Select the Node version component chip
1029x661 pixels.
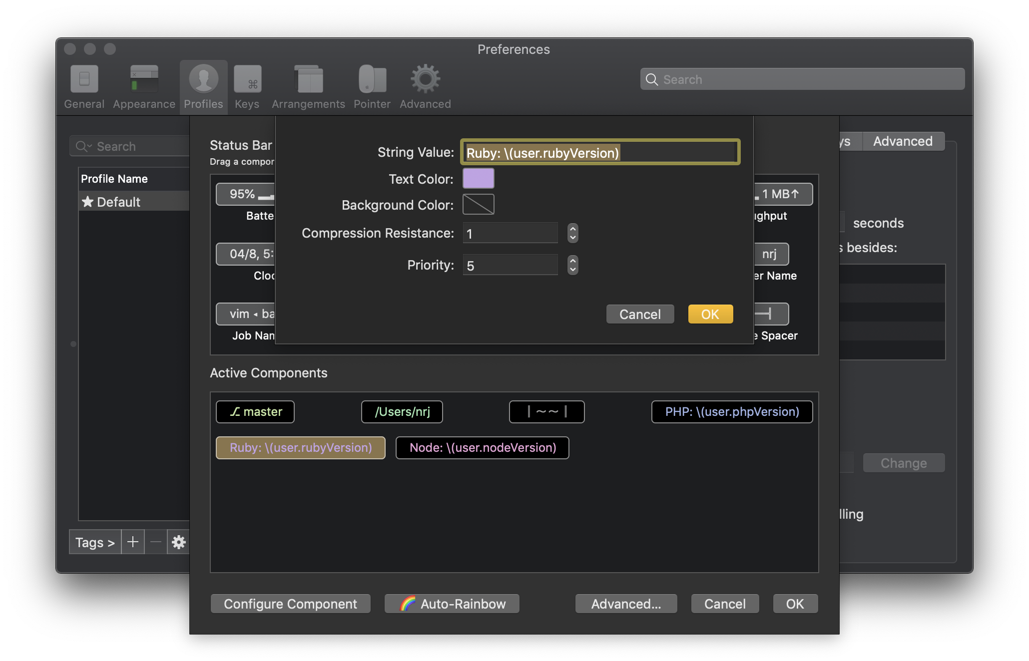pyautogui.click(x=482, y=448)
